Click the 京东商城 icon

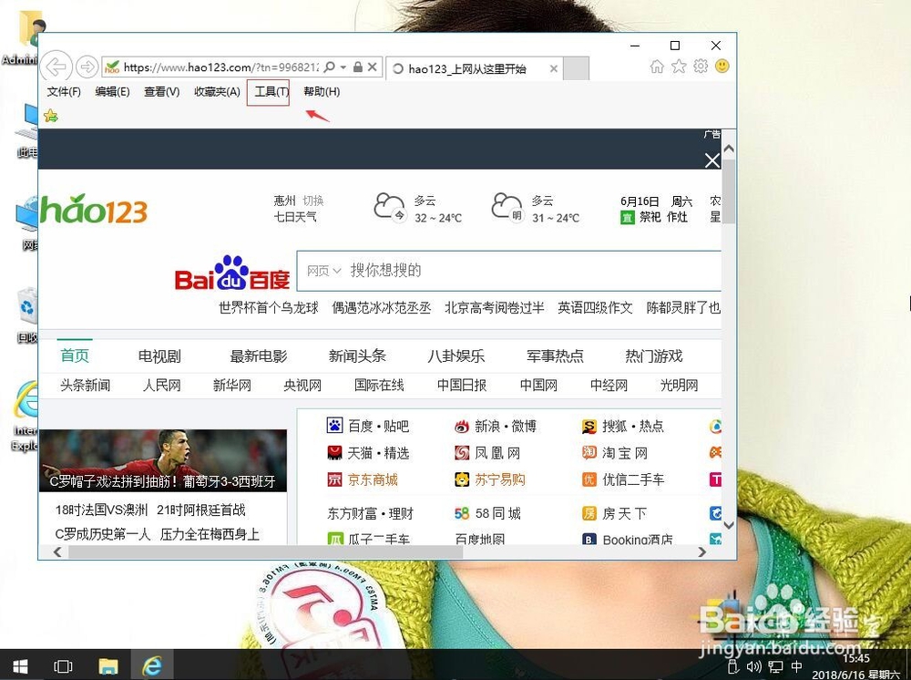click(334, 479)
